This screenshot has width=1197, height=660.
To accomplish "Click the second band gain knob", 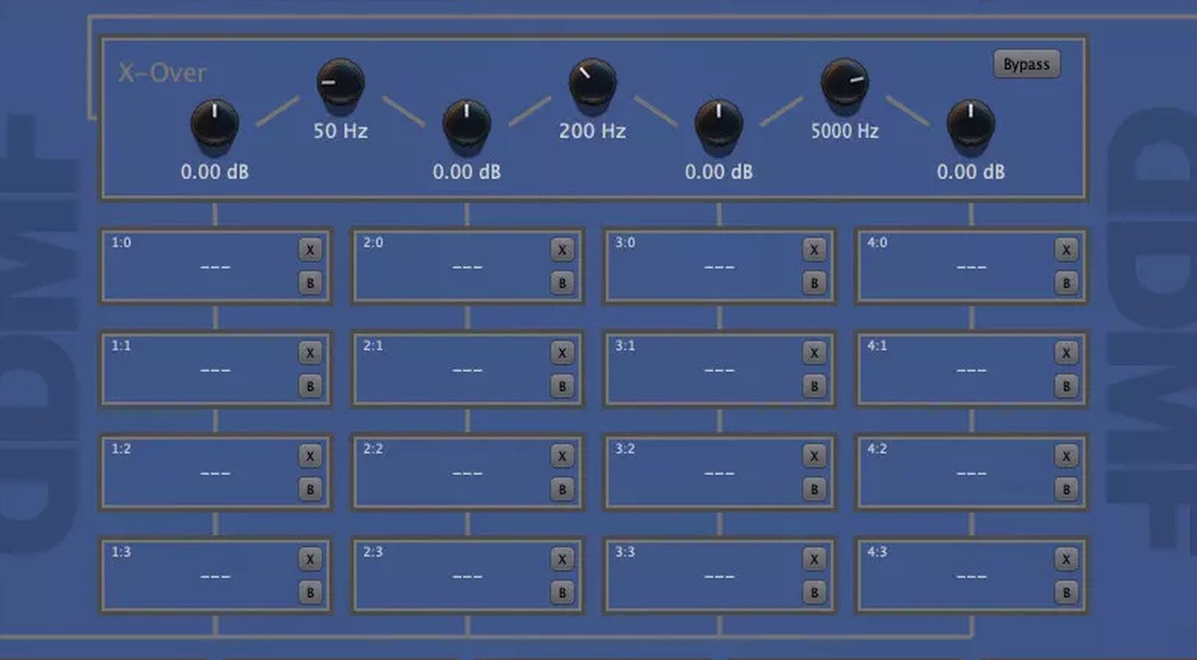I will [466, 123].
